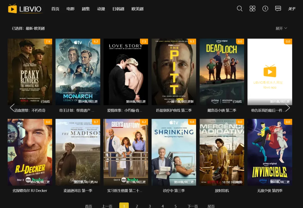Open the Invincible poster
Screen dimensions: 303x208
click(x=270, y=152)
